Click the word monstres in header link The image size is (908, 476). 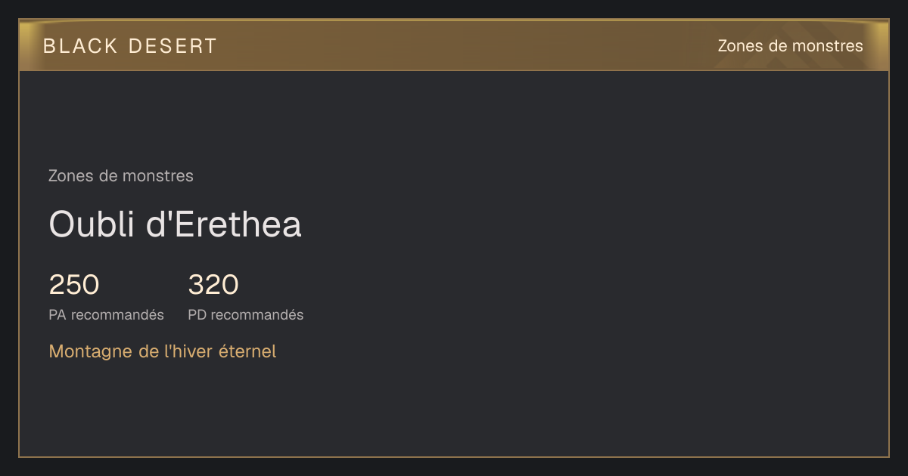pos(828,46)
